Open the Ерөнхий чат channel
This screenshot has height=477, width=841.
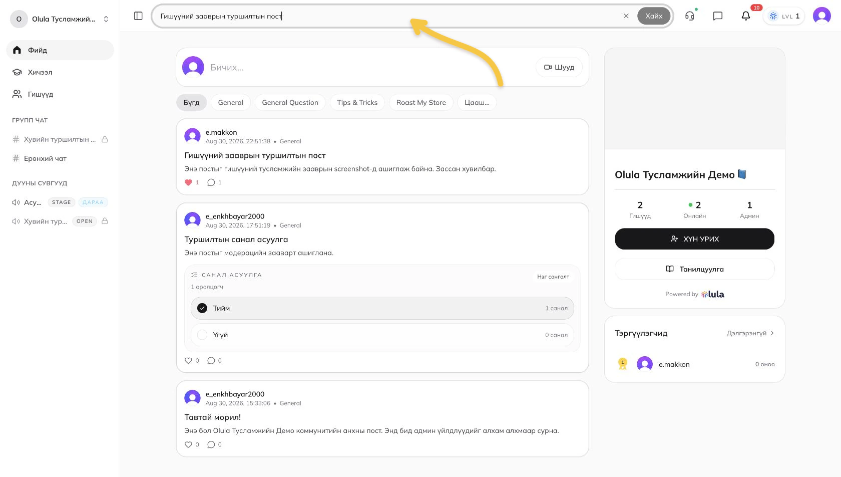[60, 158]
